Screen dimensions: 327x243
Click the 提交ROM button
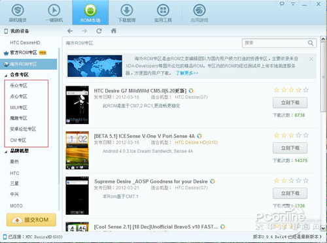[x=31, y=220]
